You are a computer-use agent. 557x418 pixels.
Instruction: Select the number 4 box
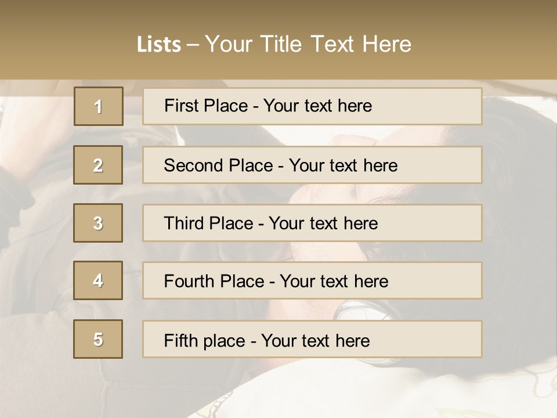[98, 280]
